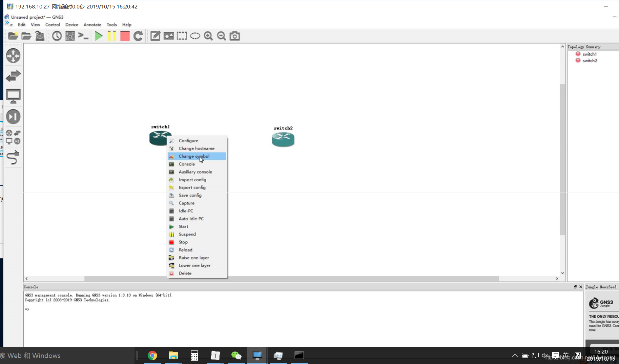The width and height of the screenshot is (619, 364).
Task: Open WeChat from the taskbar
Action: [236, 355]
